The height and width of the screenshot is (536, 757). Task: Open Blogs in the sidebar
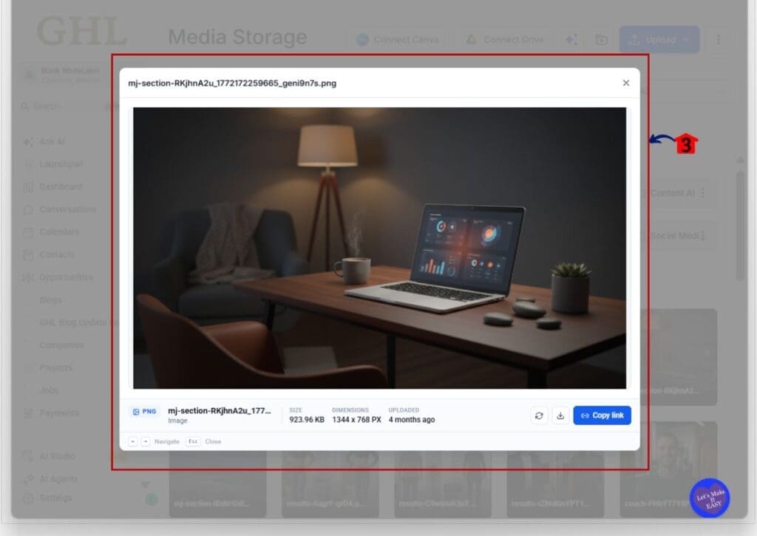point(51,300)
